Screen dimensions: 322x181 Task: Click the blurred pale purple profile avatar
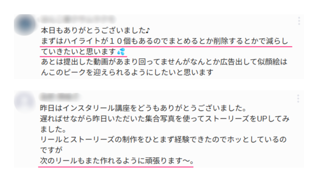coord(25,101)
